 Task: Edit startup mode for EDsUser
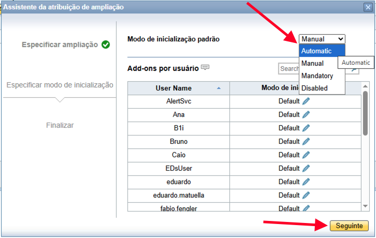point(306,168)
